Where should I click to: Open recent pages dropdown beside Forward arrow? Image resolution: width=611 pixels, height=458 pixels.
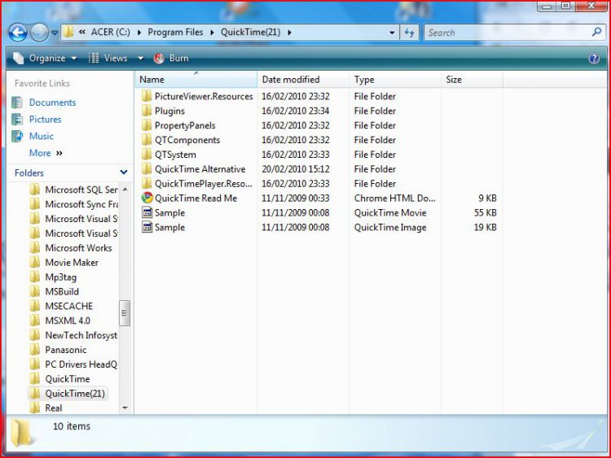tap(55, 33)
